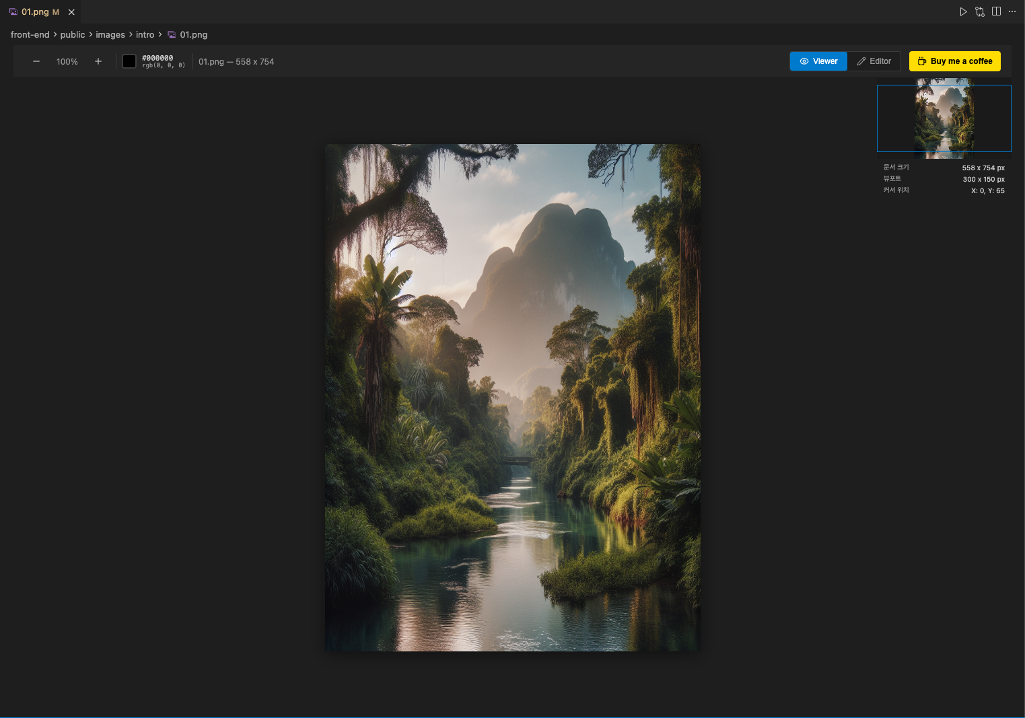This screenshot has width=1025, height=718.
Task: Click the eye icon on the Viewer button
Action: tap(804, 61)
